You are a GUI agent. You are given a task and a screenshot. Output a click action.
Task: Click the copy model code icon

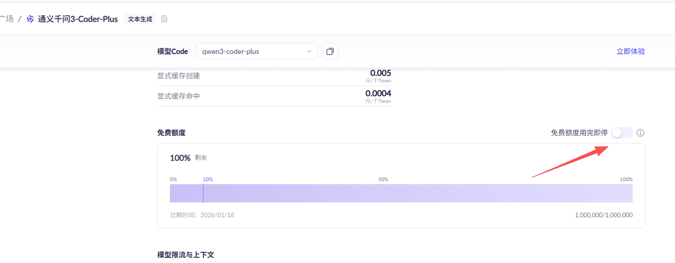330,51
